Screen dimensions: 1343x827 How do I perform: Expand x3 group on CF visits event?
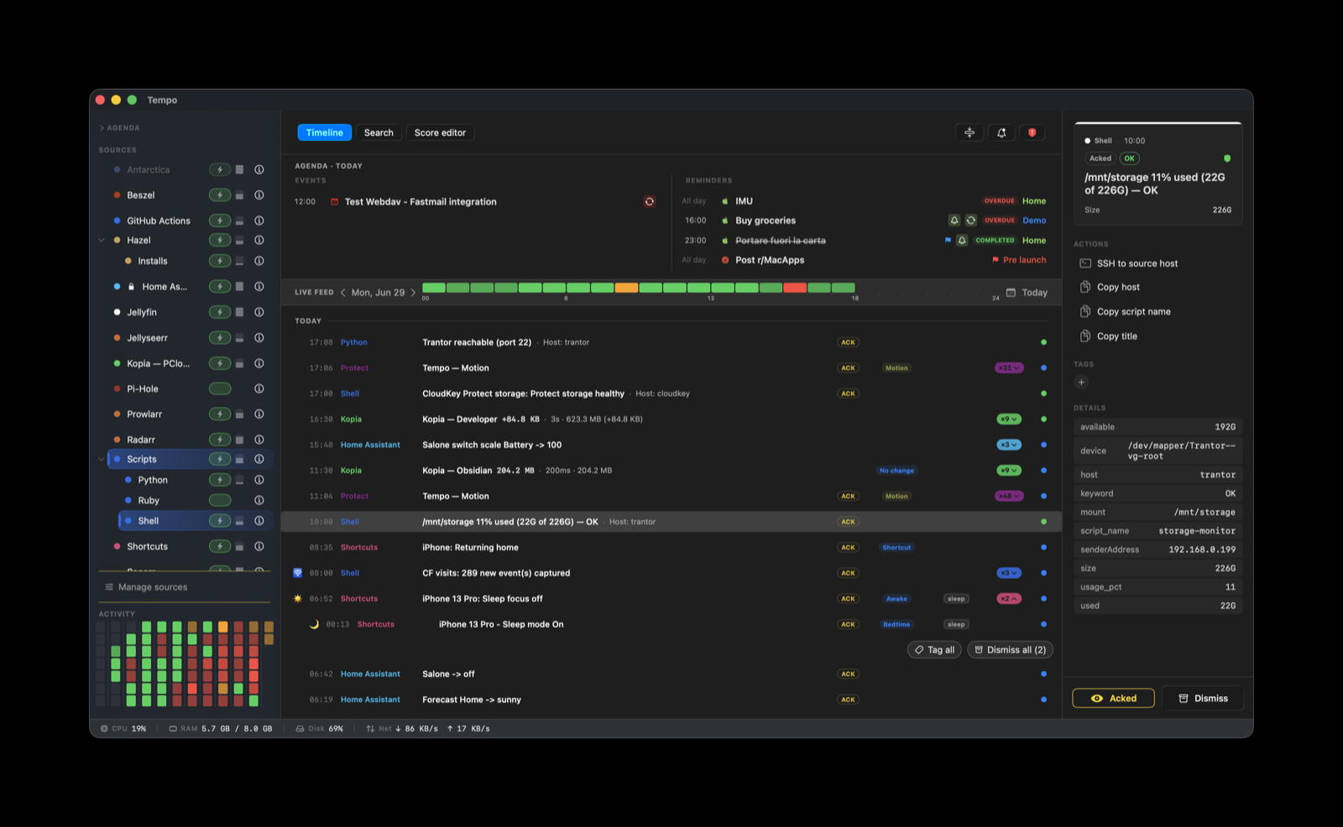point(1009,574)
